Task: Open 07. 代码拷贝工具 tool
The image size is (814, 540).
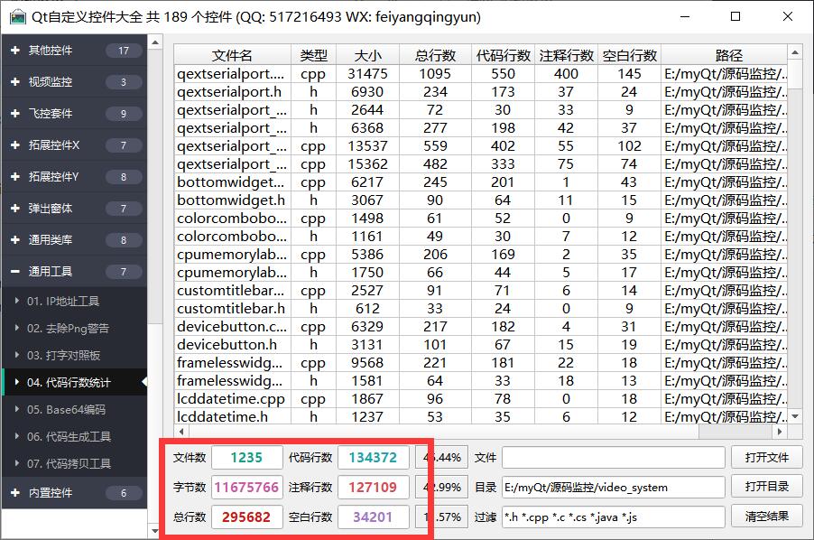Action: point(69,463)
